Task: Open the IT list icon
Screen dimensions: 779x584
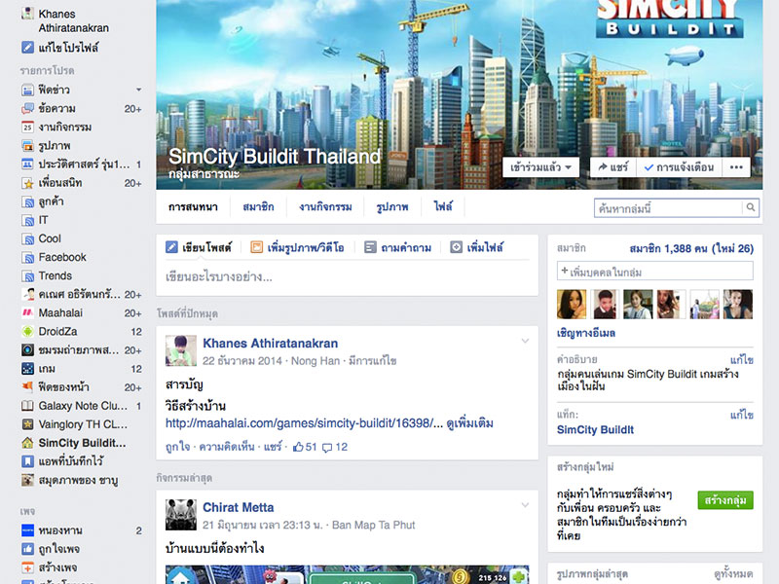Action: (x=27, y=221)
